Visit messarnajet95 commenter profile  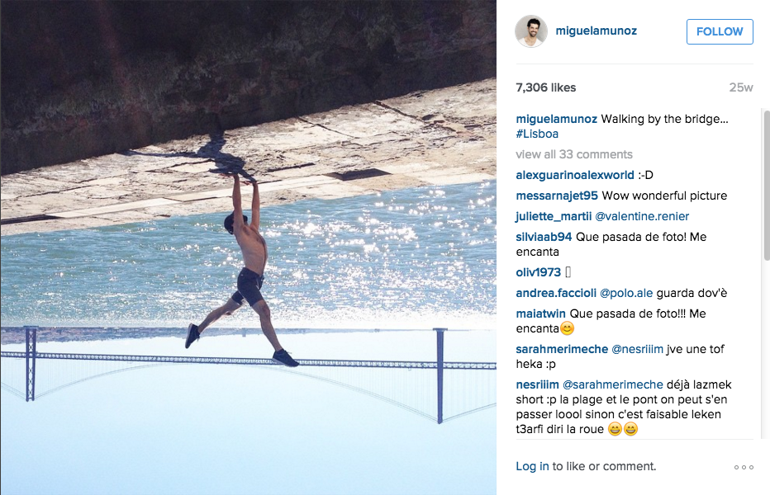pos(557,196)
